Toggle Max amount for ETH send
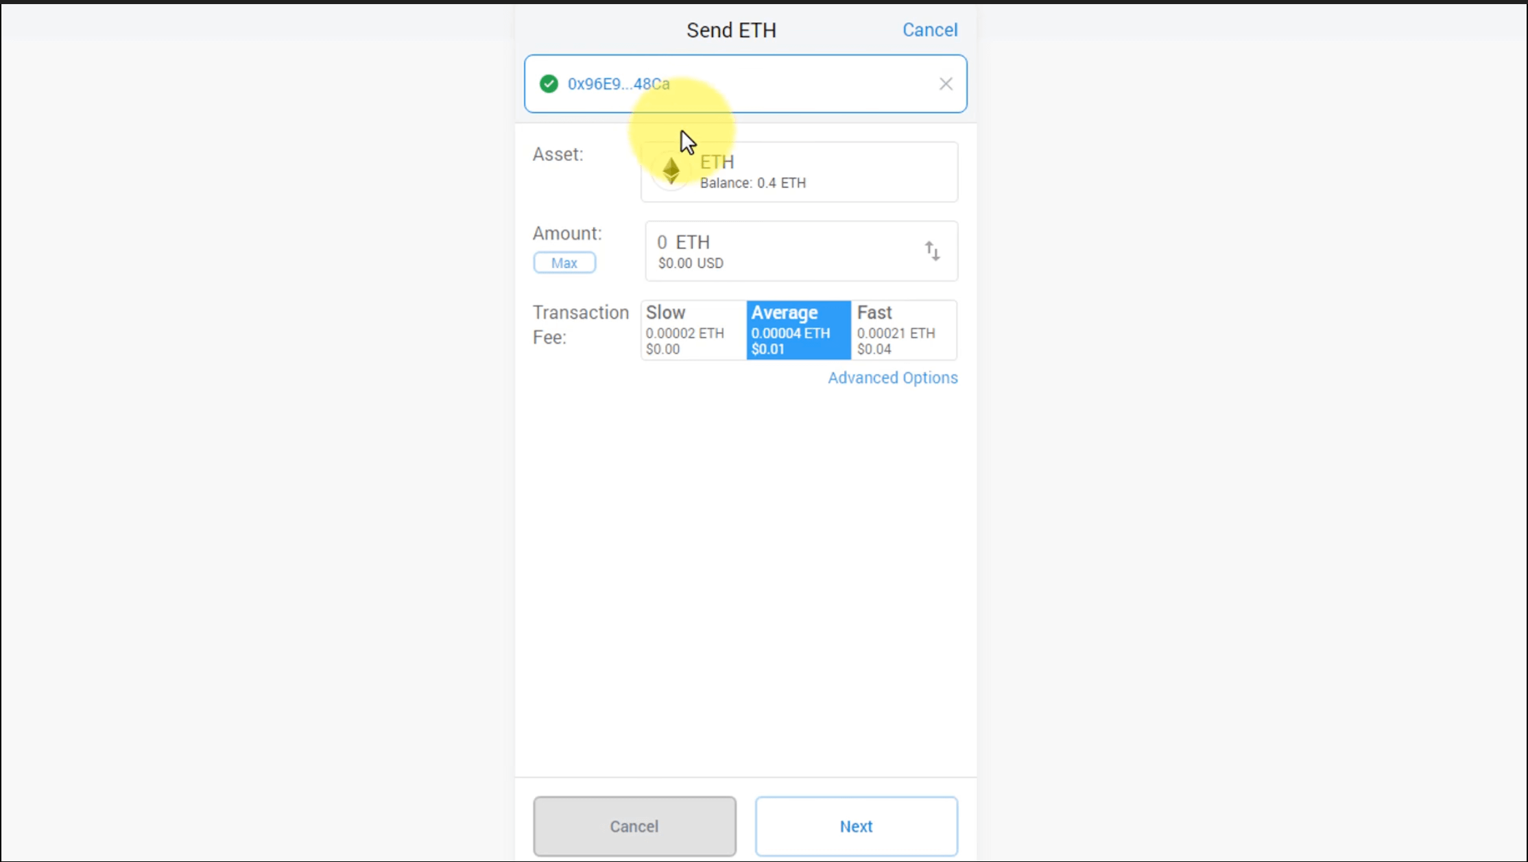The height and width of the screenshot is (862, 1528). click(x=564, y=262)
